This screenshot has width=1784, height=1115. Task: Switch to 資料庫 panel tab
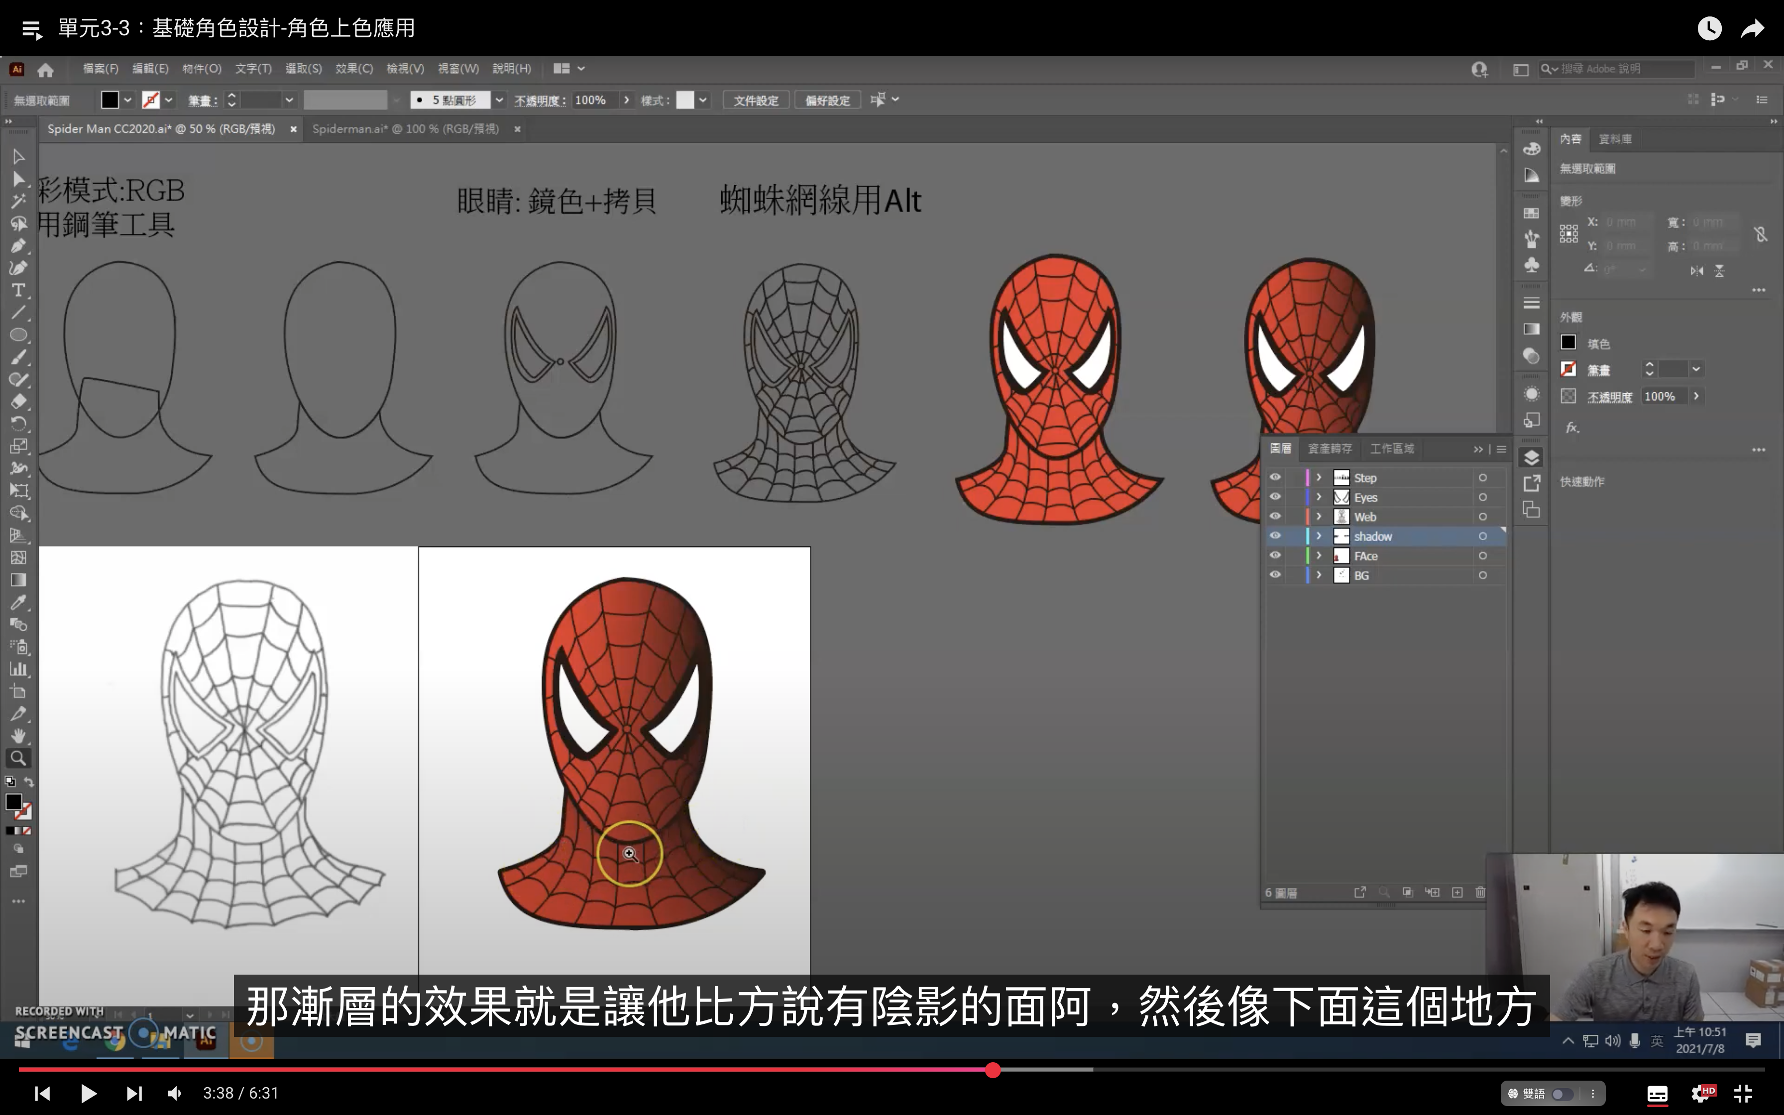[1614, 139]
